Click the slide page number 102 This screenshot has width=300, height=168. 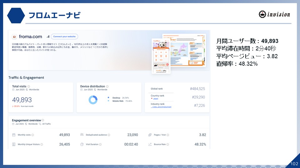[294, 164]
